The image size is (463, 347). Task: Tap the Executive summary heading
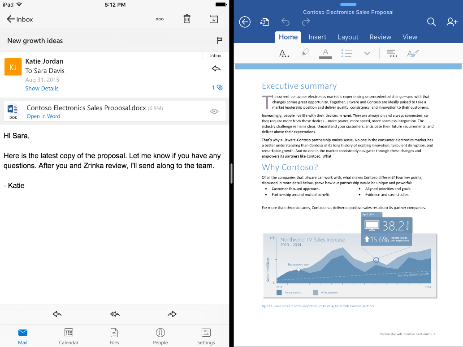(299, 86)
